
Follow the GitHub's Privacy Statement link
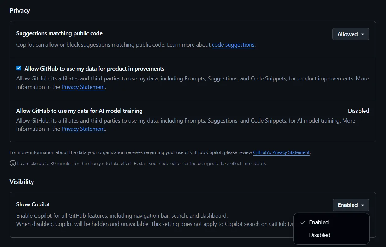point(281,152)
